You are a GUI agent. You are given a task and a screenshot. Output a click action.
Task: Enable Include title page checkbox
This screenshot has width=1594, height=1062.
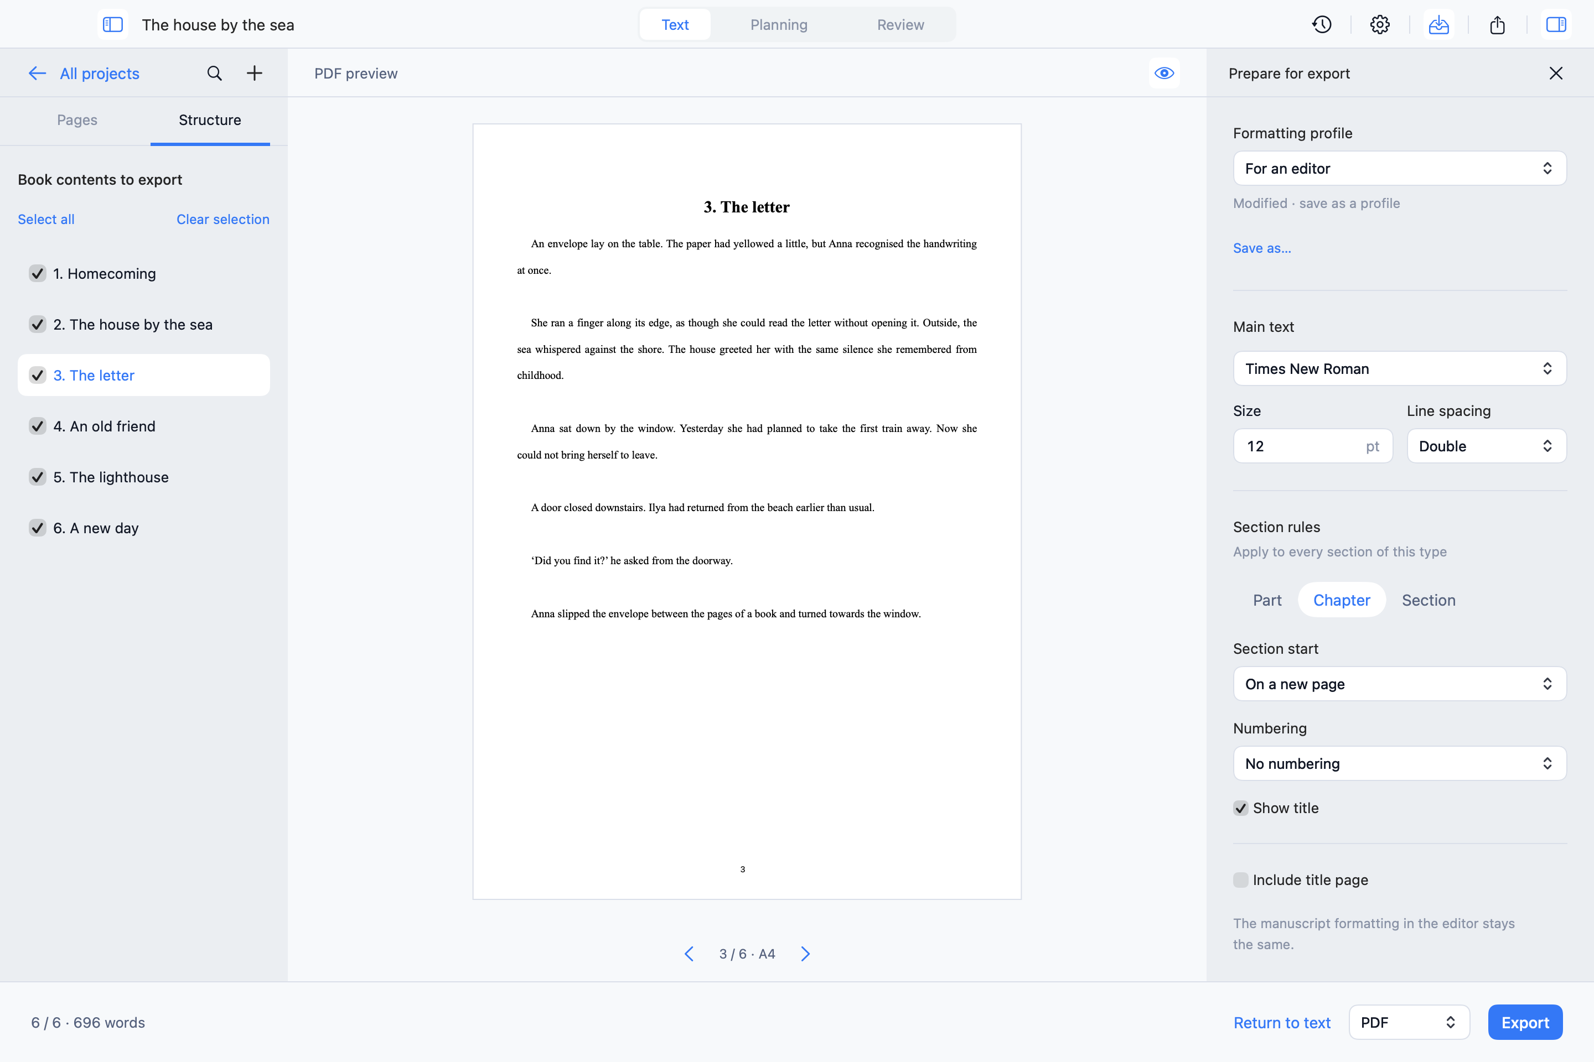(1240, 880)
